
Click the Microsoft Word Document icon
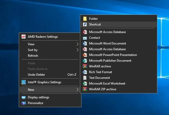[x=85, y=43]
